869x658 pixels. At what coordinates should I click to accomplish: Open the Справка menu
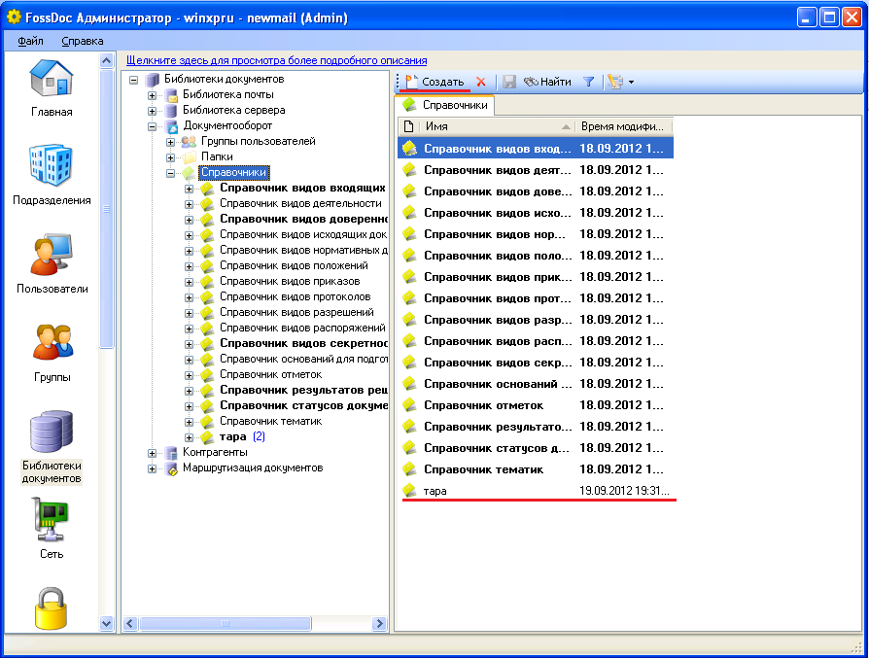point(83,41)
